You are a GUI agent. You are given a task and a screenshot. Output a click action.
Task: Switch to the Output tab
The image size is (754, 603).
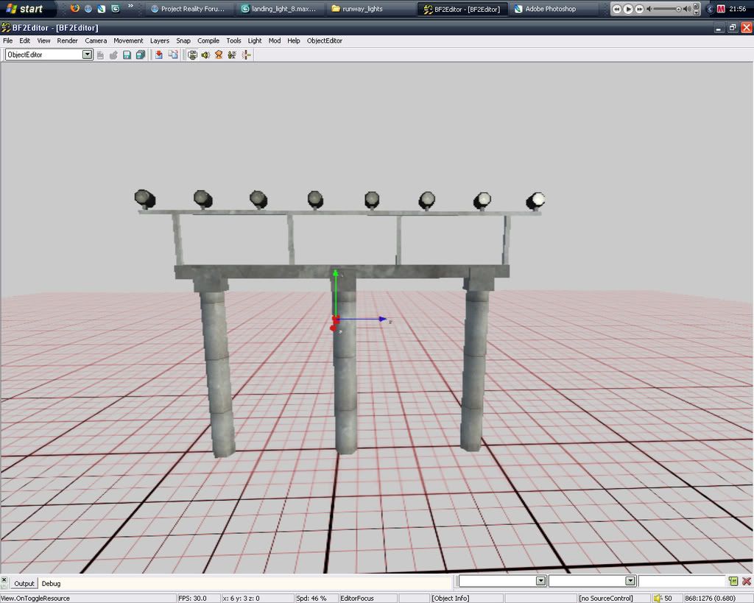24,583
